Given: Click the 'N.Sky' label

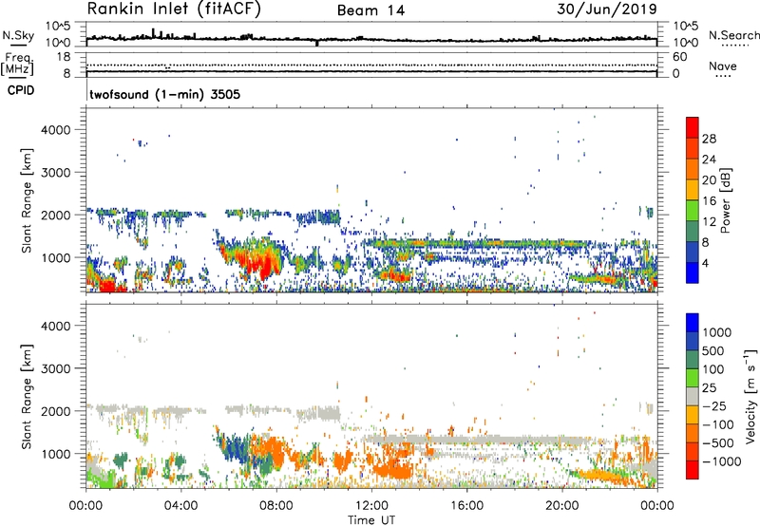Looking at the screenshot, I should point(18,35).
